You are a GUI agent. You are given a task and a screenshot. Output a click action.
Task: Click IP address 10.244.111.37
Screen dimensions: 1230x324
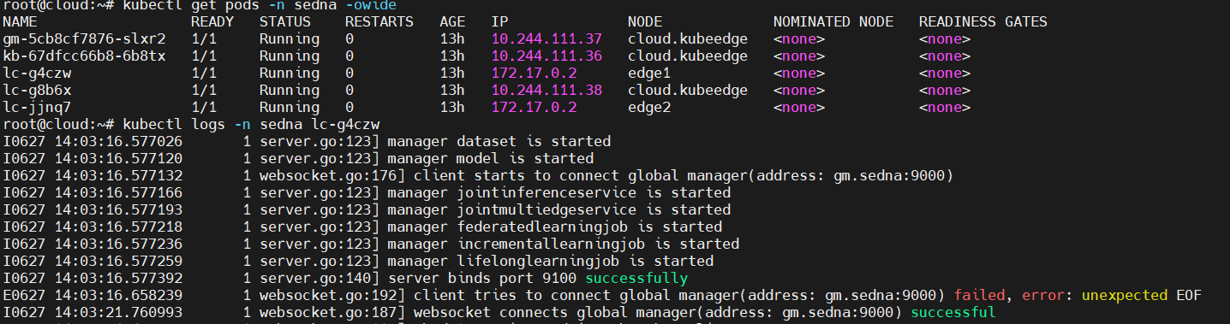(x=546, y=39)
